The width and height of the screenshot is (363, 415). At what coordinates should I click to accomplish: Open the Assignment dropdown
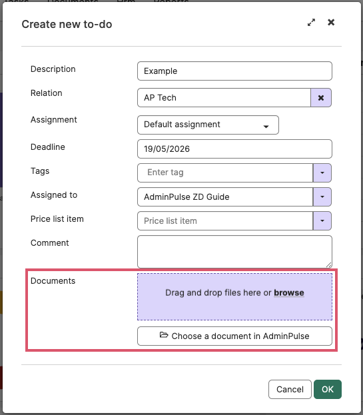[208, 125]
